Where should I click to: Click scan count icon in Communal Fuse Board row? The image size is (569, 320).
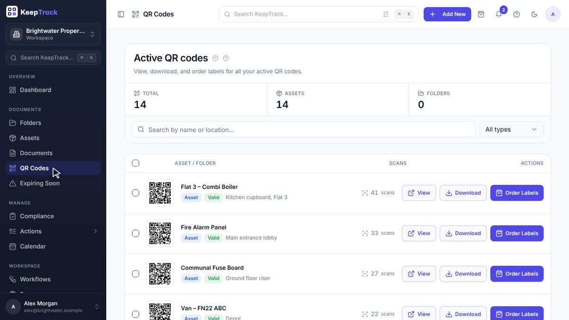coord(365,274)
